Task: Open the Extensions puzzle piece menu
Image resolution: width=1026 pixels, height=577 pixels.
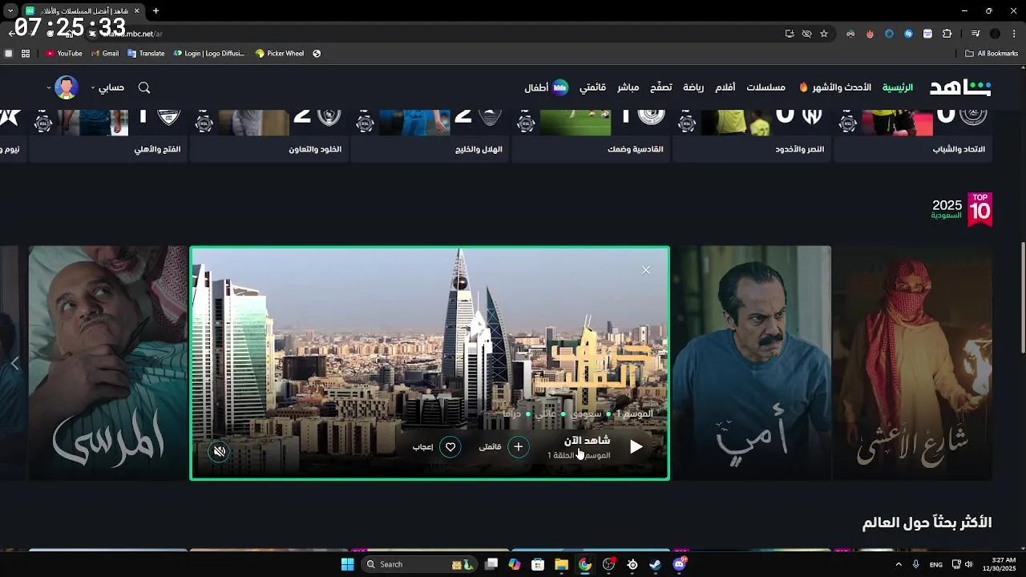Action: click(947, 34)
